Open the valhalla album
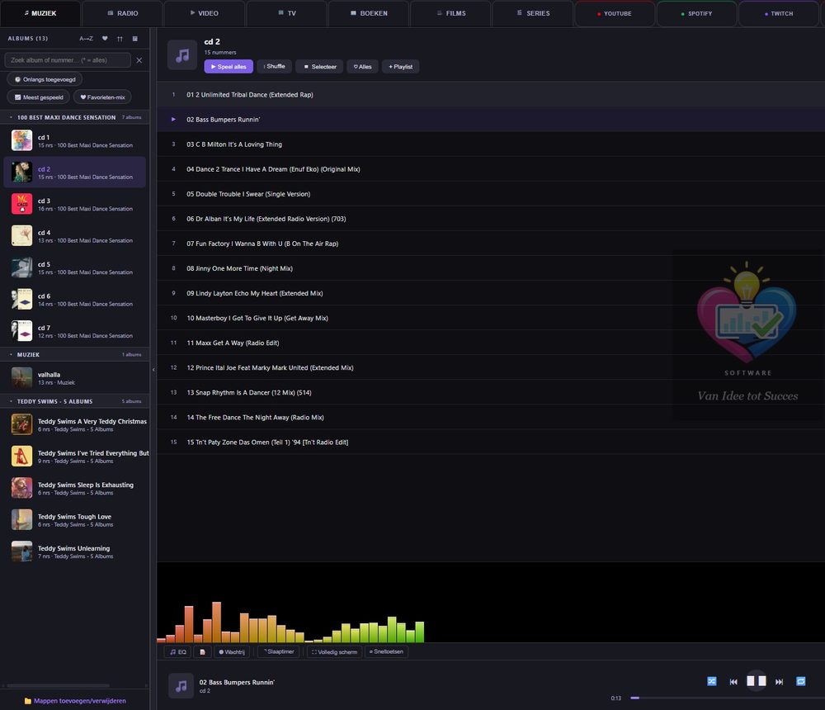 coord(75,377)
